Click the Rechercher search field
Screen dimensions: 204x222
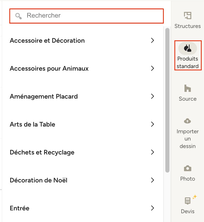[86, 16]
